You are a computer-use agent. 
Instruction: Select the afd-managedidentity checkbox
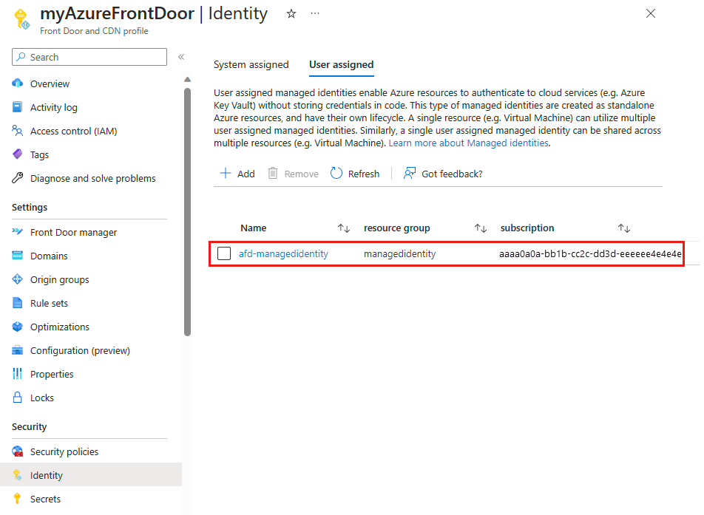coord(224,253)
